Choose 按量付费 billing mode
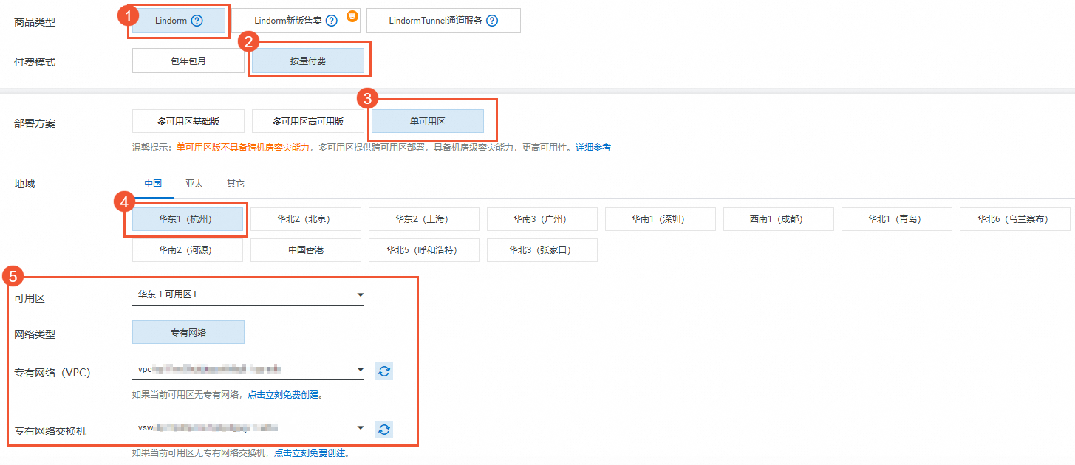This screenshot has width=1075, height=465. pos(307,61)
